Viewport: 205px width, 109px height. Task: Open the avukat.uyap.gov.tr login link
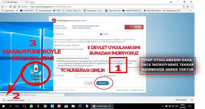[x=86, y=26]
